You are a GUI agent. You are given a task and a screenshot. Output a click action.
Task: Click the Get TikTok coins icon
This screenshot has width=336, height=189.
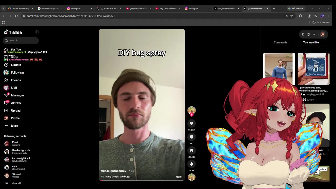click(x=303, y=34)
